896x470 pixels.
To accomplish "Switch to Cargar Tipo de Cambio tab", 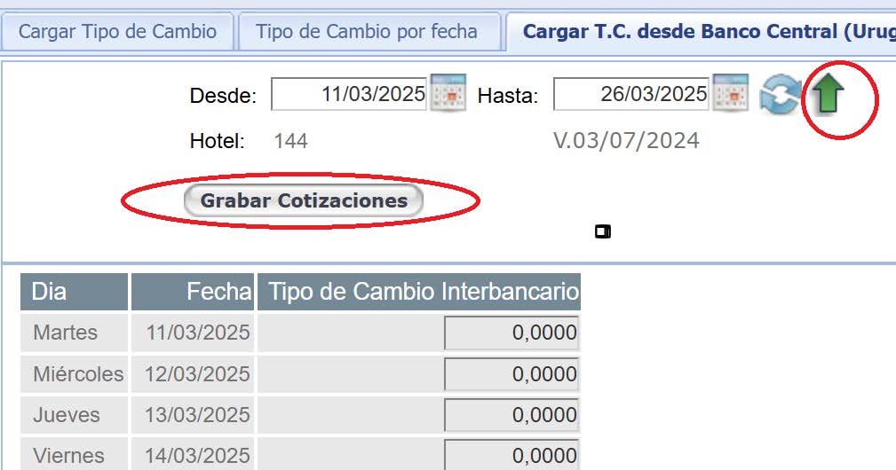I will [117, 32].
